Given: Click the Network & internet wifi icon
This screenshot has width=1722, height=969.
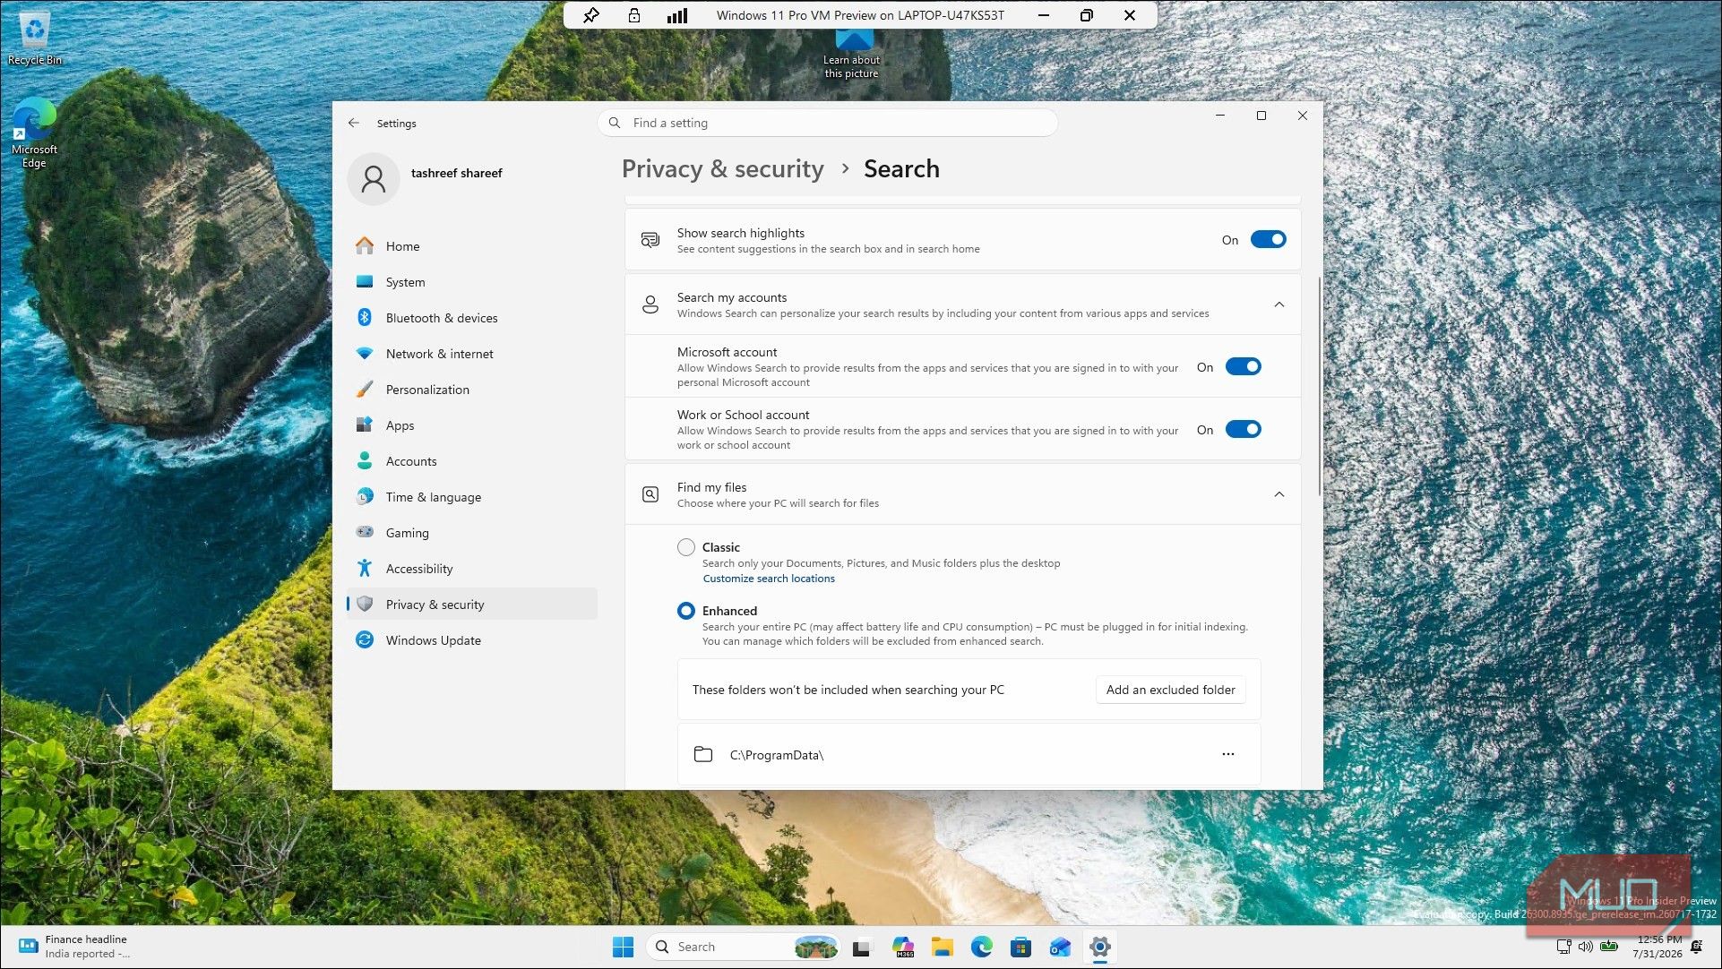Looking at the screenshot, I should 365,354.
